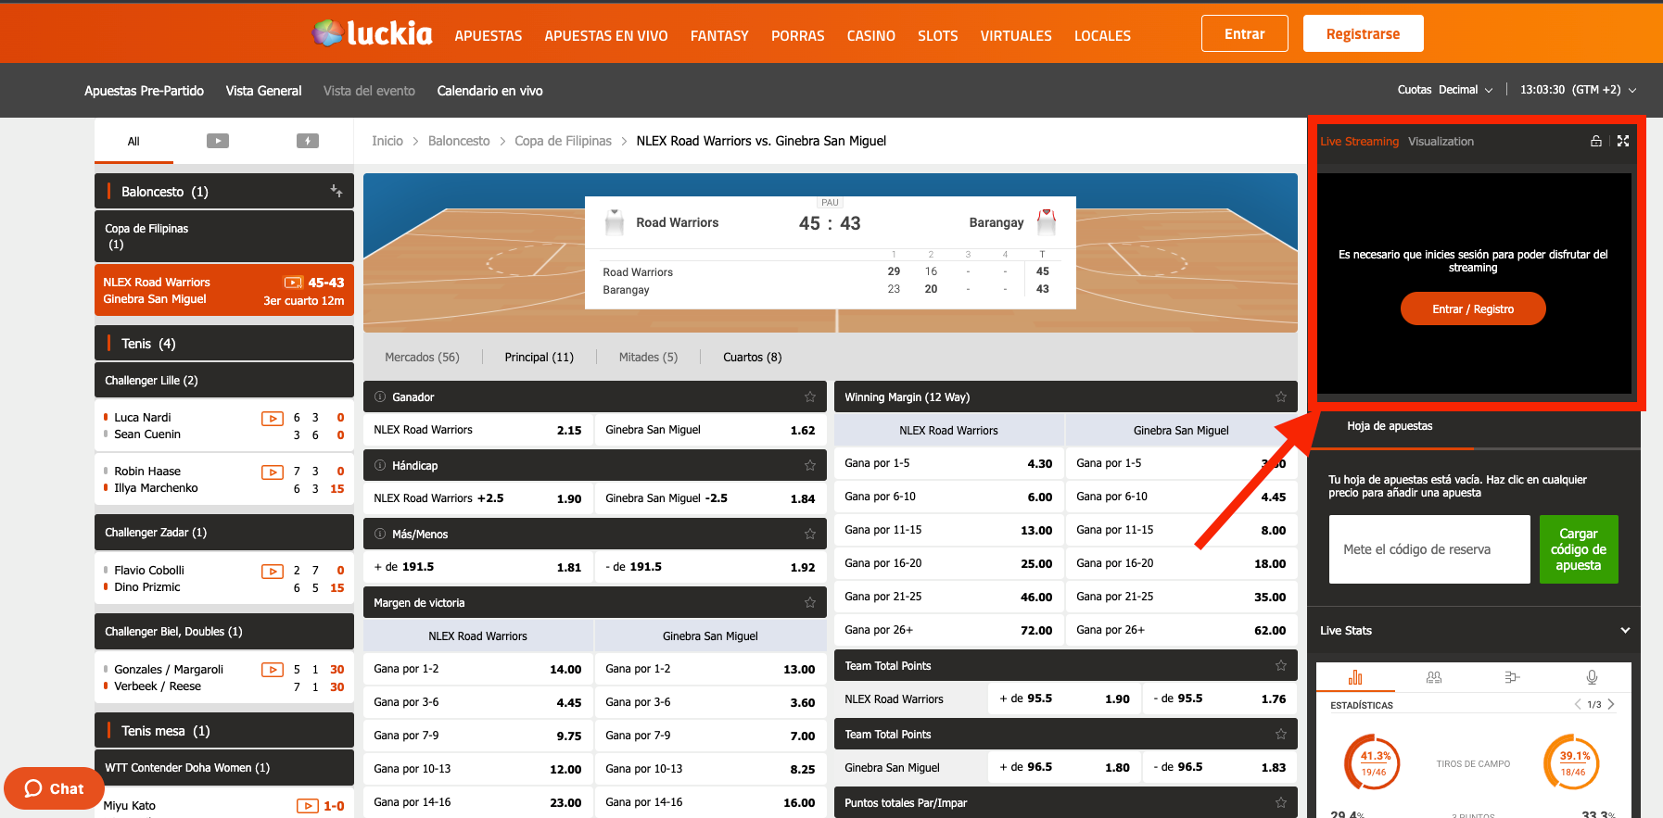Click the pin icon beside Baloncesto header
Viewport: 1663px width, 818px height.
click(x=336, y=191)
